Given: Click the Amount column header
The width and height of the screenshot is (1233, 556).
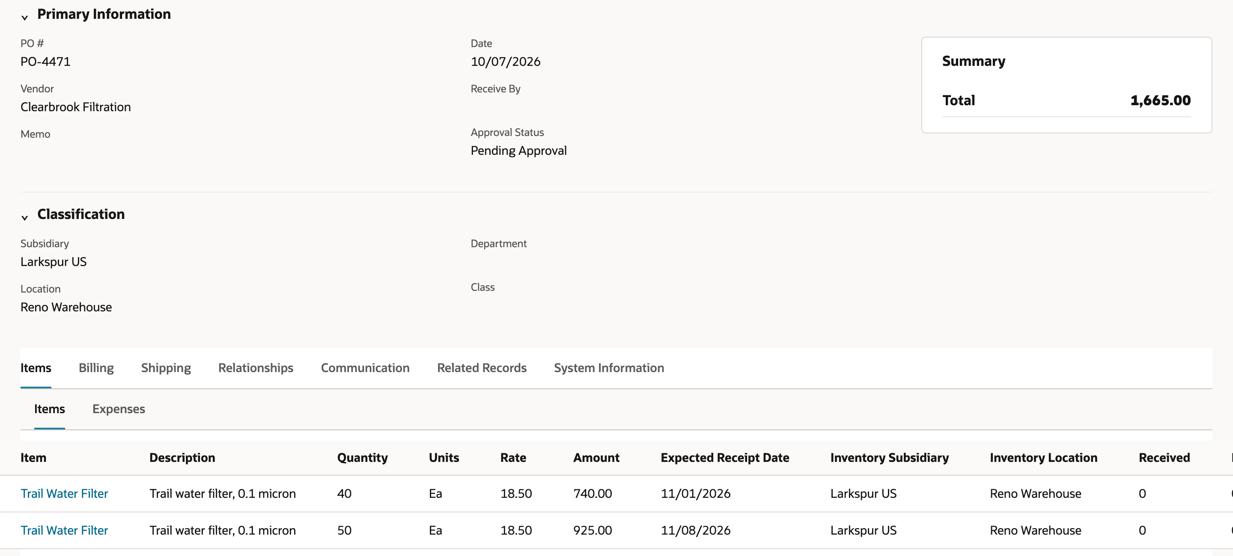Looking at the screenshot, I should (596, 458).
